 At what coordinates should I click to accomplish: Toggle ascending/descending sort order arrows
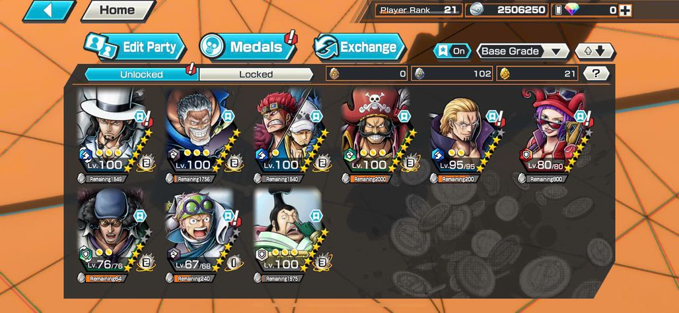(x=594, y=51)
